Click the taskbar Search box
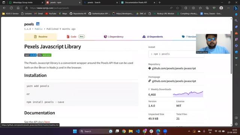The width and height of the screenshot is (240, 135). [x=96, y=131]
